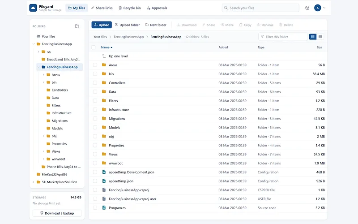Click the FencingBusinessApp.csproj.user file icon
The height and width of the screenshot is (224, 358).
pyautogui.click(x=104, y=199)
